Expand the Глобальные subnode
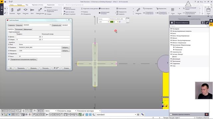Viewport: 213px width, 119px height. coord(174,47)
